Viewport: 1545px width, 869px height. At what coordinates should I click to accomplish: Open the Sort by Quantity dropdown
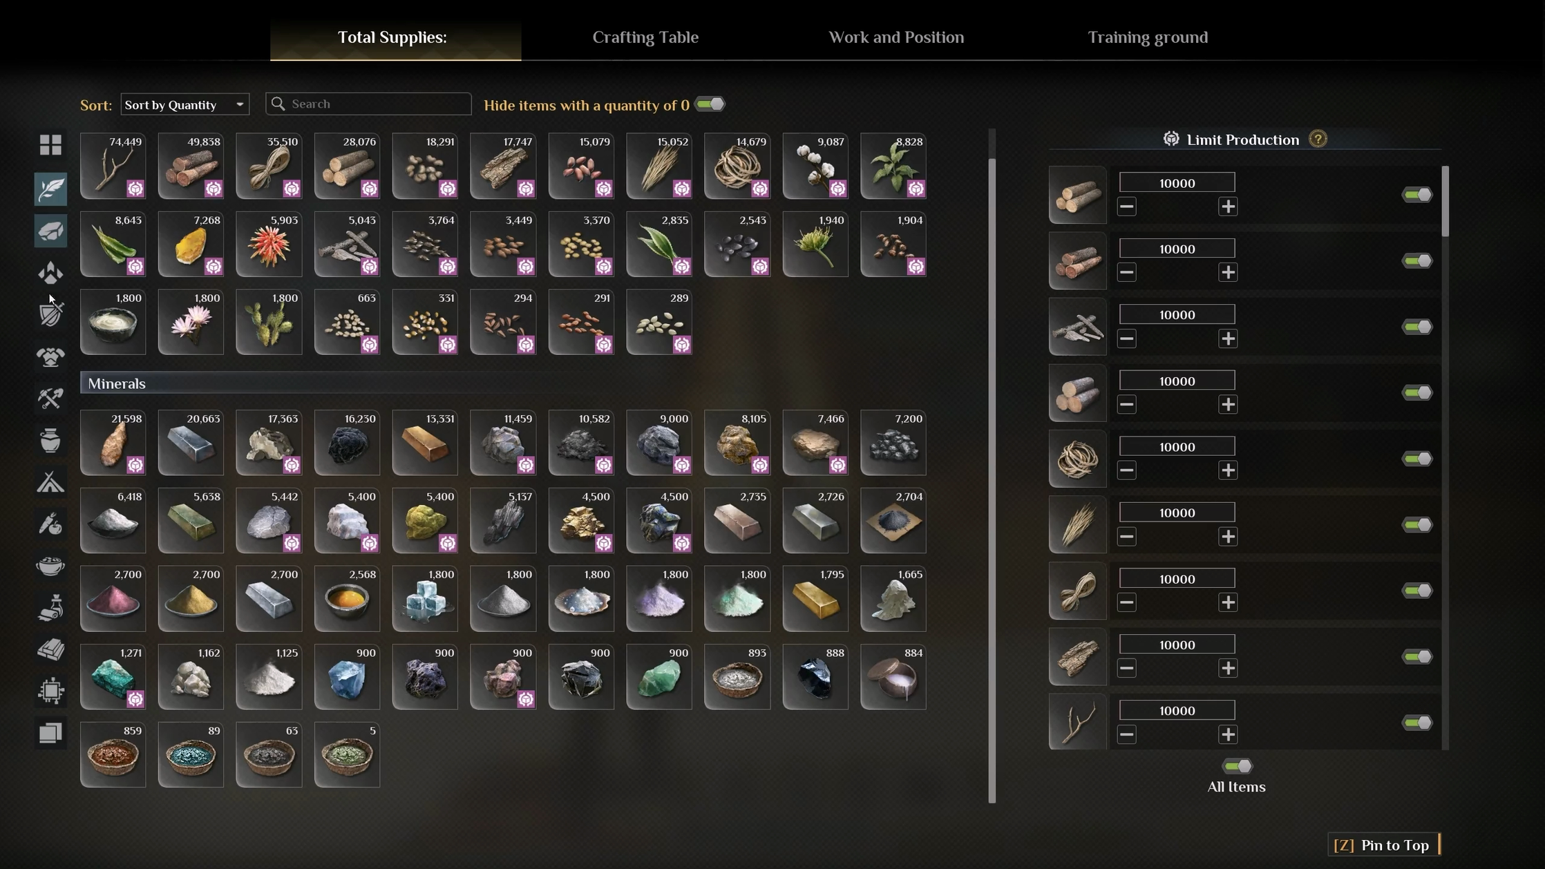pyautogui.click(x=184, y=104)
